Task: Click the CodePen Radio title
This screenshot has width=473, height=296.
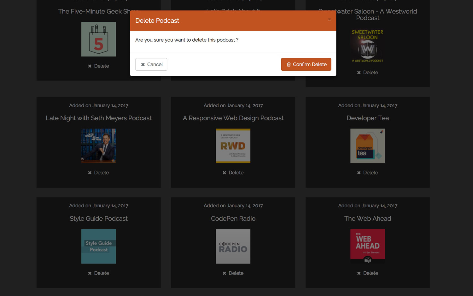Action: pos(233,219)
